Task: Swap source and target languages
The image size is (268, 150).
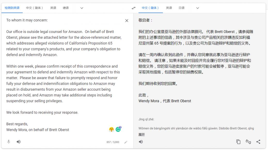Action: pos(133,8)
